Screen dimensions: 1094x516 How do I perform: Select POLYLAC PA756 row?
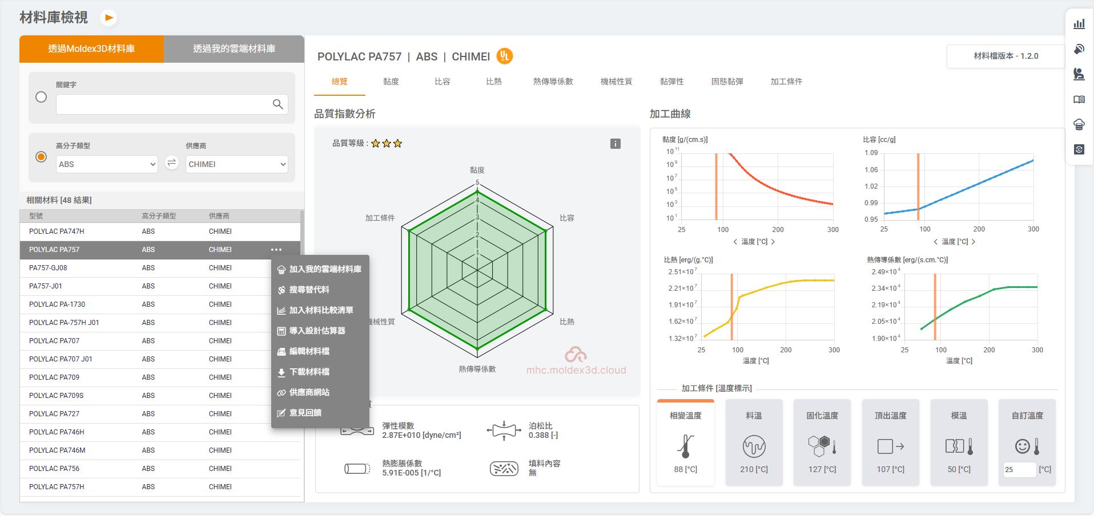tap(160, 469)
